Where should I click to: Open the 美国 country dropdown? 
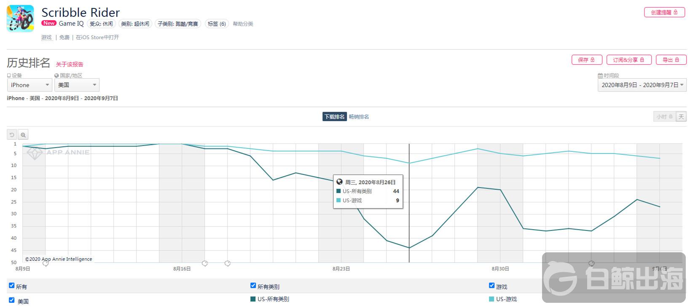(x=77, y=85)
